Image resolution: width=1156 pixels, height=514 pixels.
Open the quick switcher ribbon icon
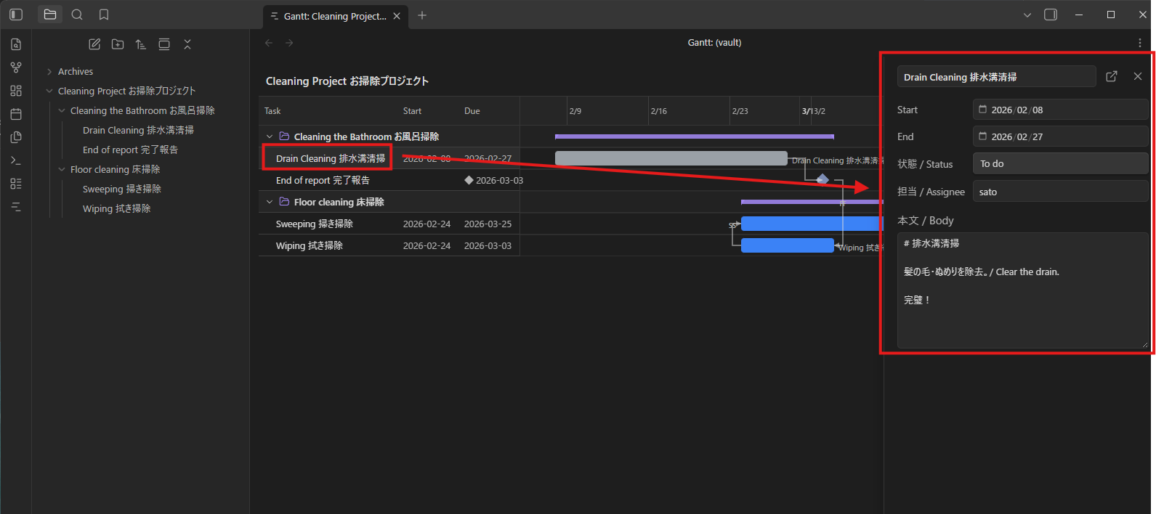tap(16, 44)
